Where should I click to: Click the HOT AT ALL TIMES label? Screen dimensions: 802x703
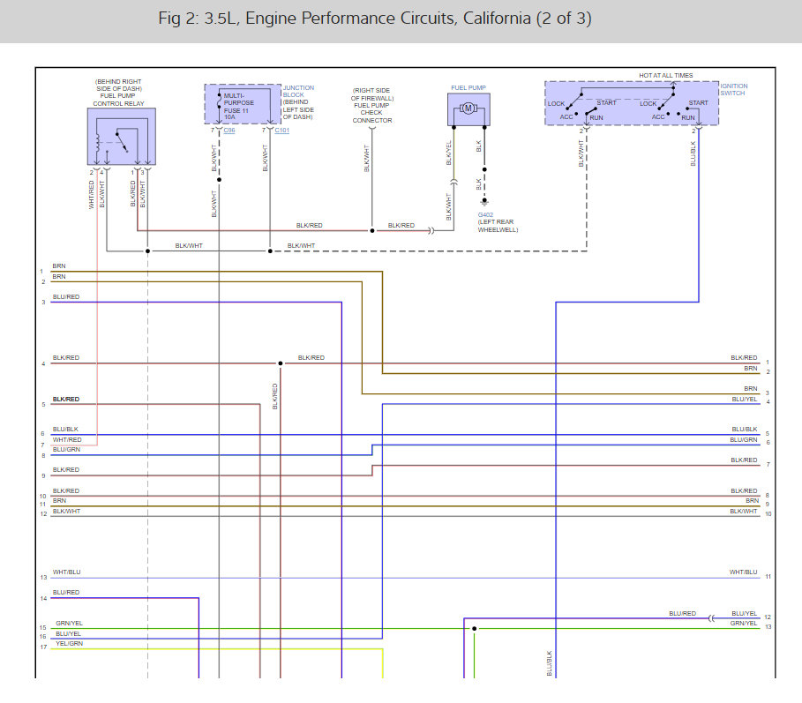coord(665,76)
